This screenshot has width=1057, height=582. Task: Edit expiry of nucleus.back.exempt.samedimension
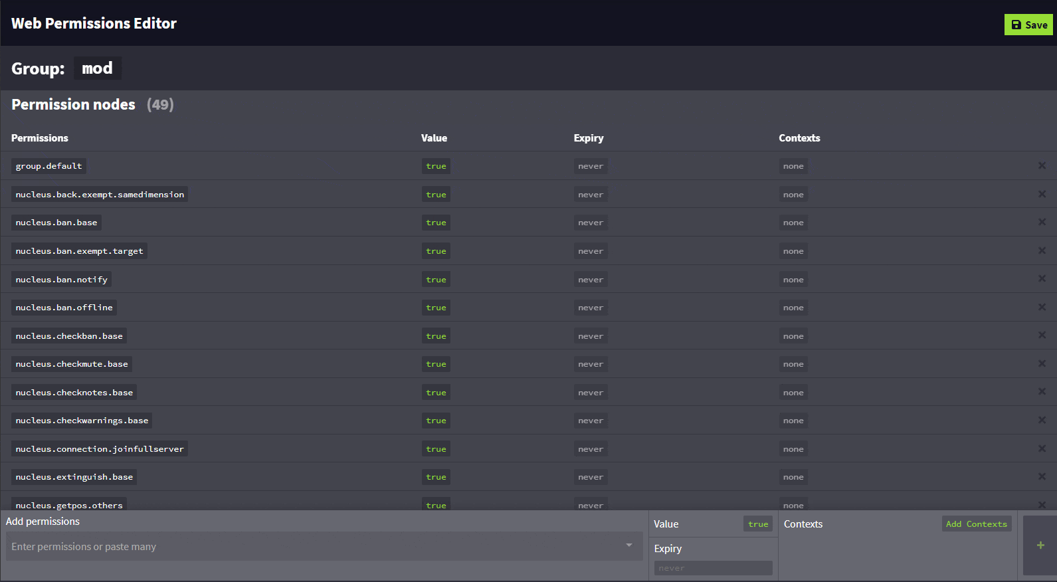[590, 195]
